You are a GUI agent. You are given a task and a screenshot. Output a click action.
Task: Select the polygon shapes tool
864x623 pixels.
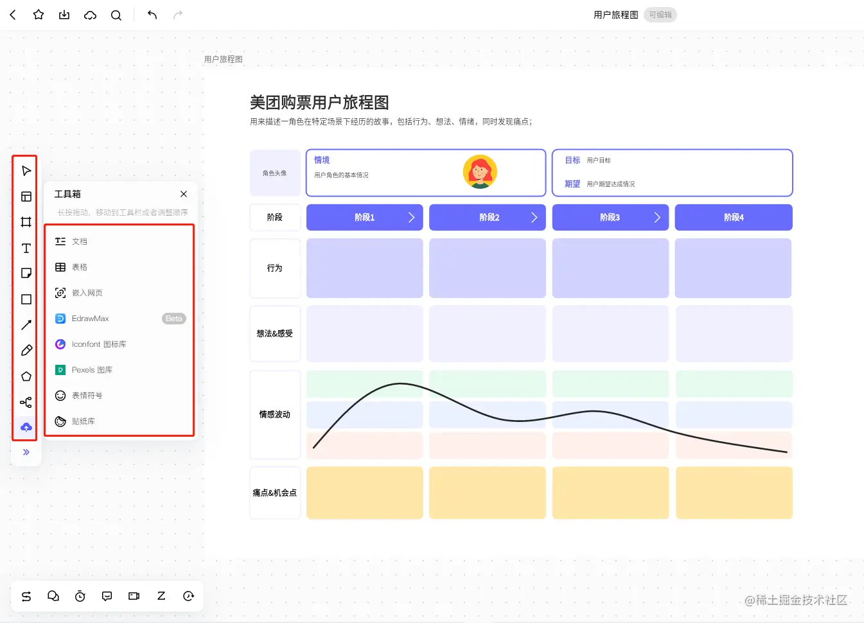(26, 376)
